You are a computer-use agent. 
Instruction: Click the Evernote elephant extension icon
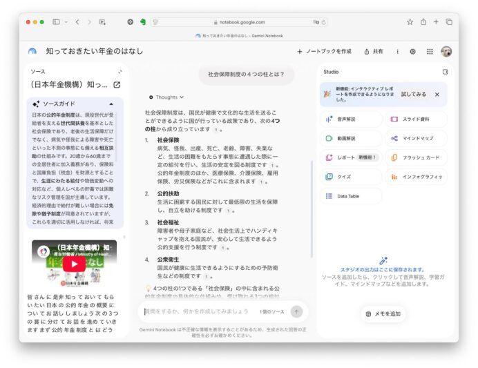click(x=143, y=22)
